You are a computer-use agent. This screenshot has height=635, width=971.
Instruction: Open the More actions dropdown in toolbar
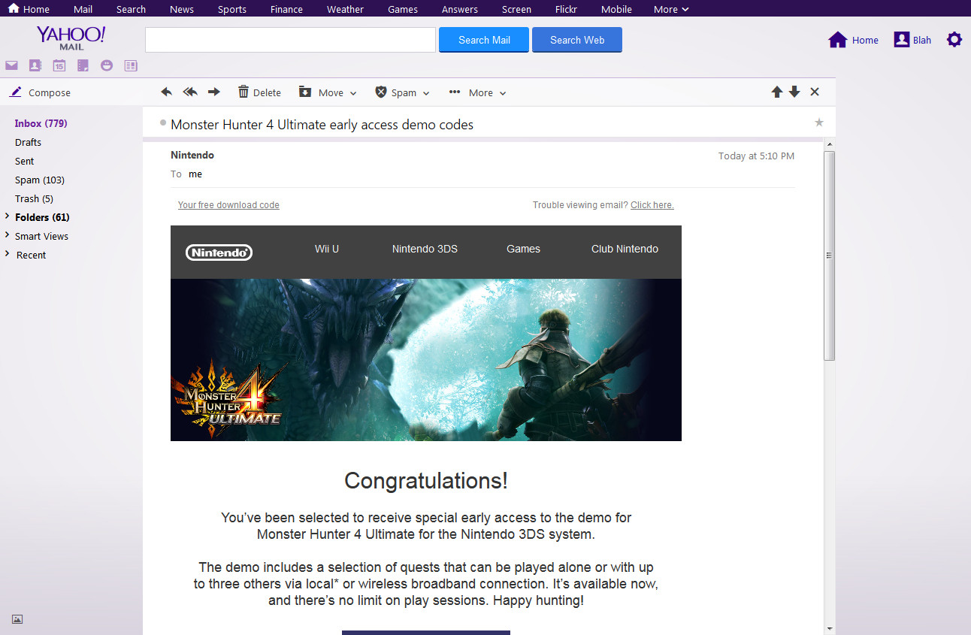(477, 92)
